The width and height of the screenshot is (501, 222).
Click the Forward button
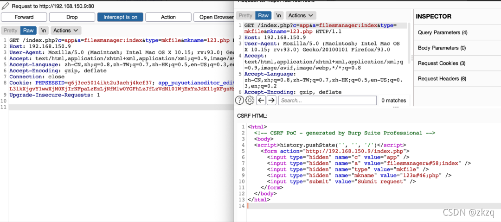click(24, 17)
